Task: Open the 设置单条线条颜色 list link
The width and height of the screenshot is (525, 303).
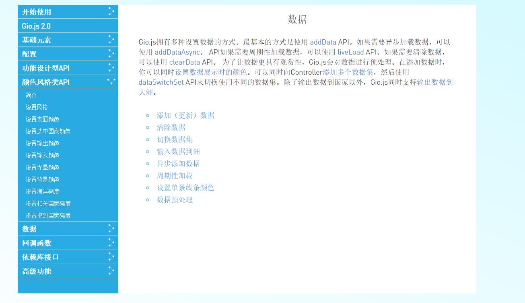Action: pyautogui.click(x=185, y=187)
